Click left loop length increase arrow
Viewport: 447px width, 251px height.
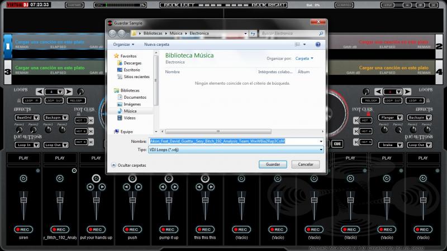pyautogui.click(x=69, y=91)
